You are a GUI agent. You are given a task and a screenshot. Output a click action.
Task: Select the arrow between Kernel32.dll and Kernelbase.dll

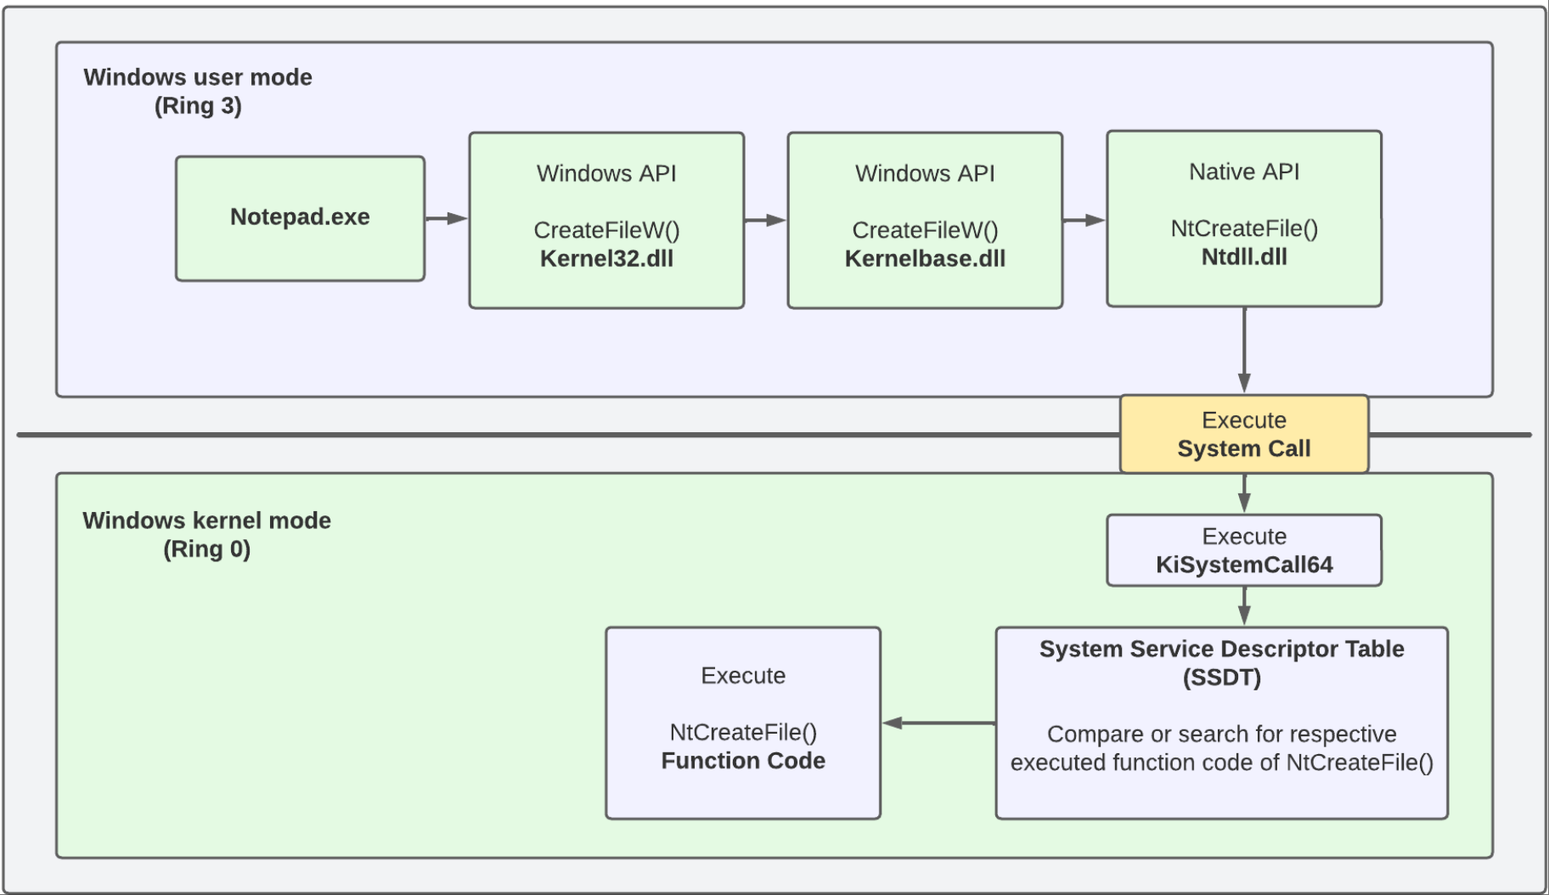point(765,221)
